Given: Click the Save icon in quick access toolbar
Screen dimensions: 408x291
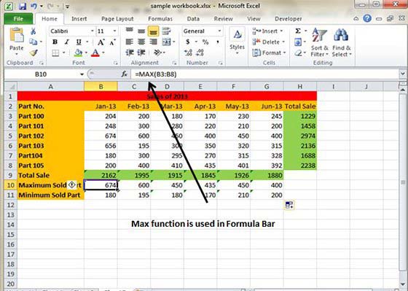Looking at the screenshot, I should coord(23,6).
